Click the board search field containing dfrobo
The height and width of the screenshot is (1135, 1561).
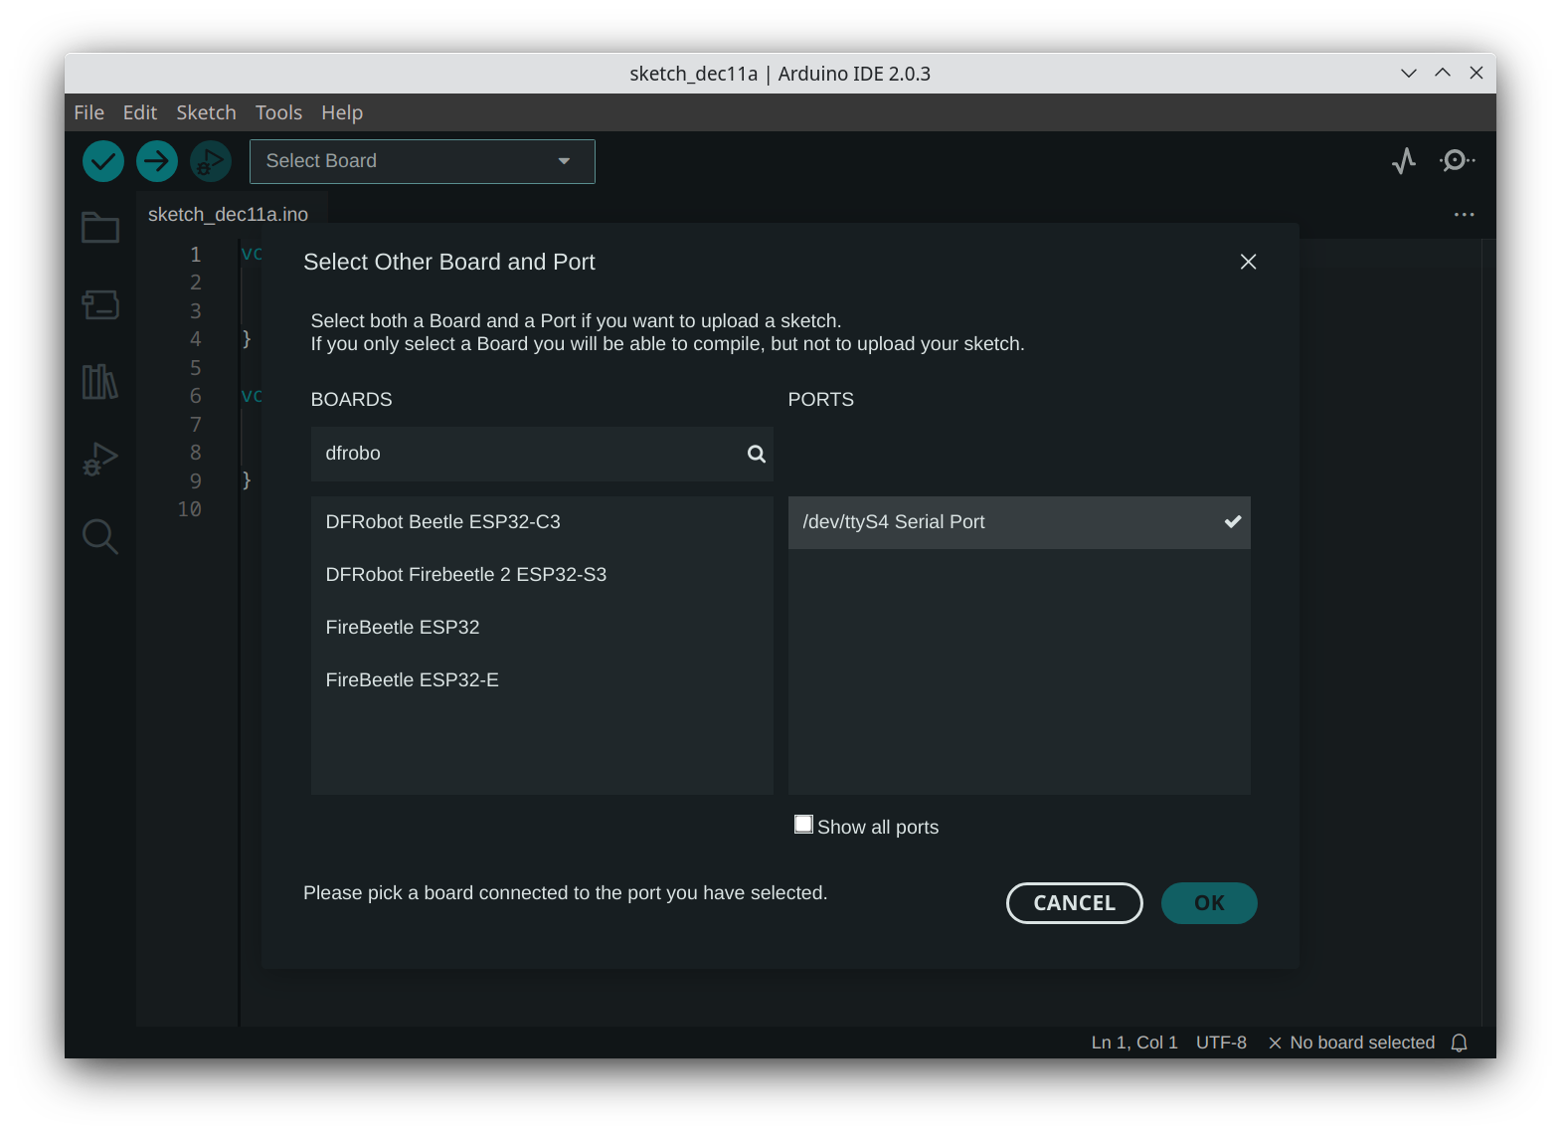click(x=542, y=454)
